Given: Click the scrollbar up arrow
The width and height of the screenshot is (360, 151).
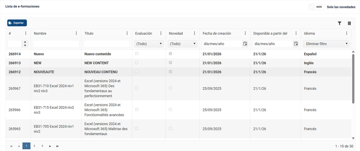Looking at the screenshot, I should coord(353,52).
